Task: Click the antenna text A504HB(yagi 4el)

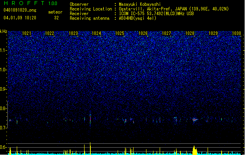Action: click(x=137, y=18)
